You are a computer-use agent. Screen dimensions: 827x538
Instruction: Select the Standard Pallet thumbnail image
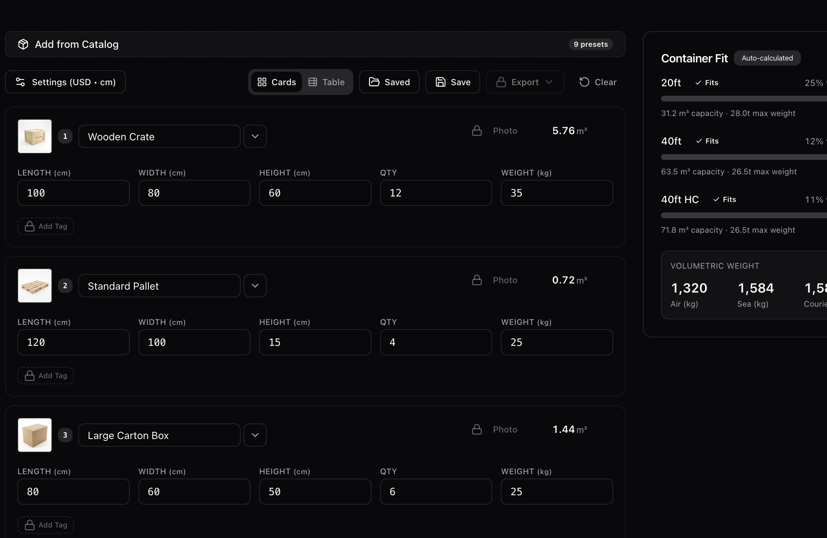(x=34, y=286)
